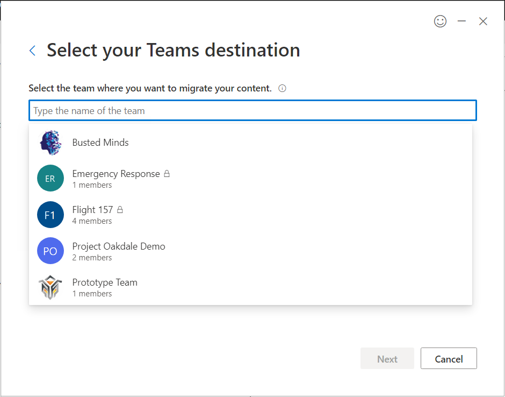Select Busted Minds from the team list
Screen dimensions: 505x397
100,143
